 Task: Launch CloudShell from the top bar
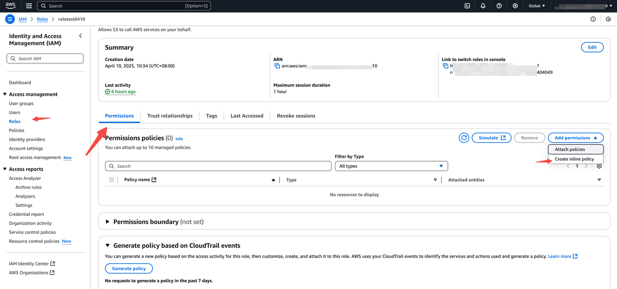[467, 6]
